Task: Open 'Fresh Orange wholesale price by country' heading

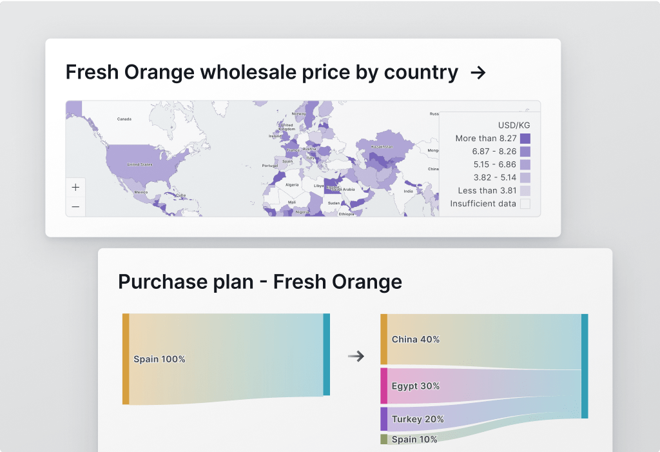Action: tap(262, 73)
